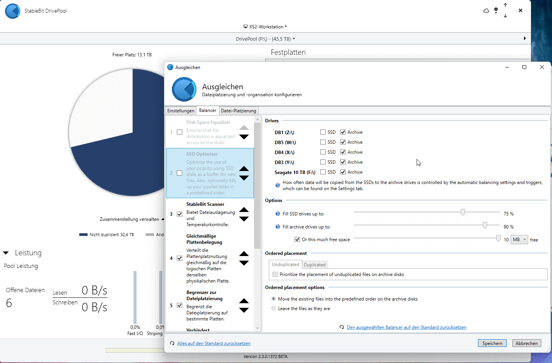Click the right arrow on DrivePool pool bar

(525, 38)
